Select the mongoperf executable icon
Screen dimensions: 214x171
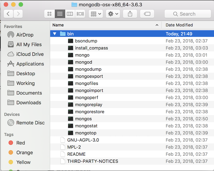click(x=71, y=97)
